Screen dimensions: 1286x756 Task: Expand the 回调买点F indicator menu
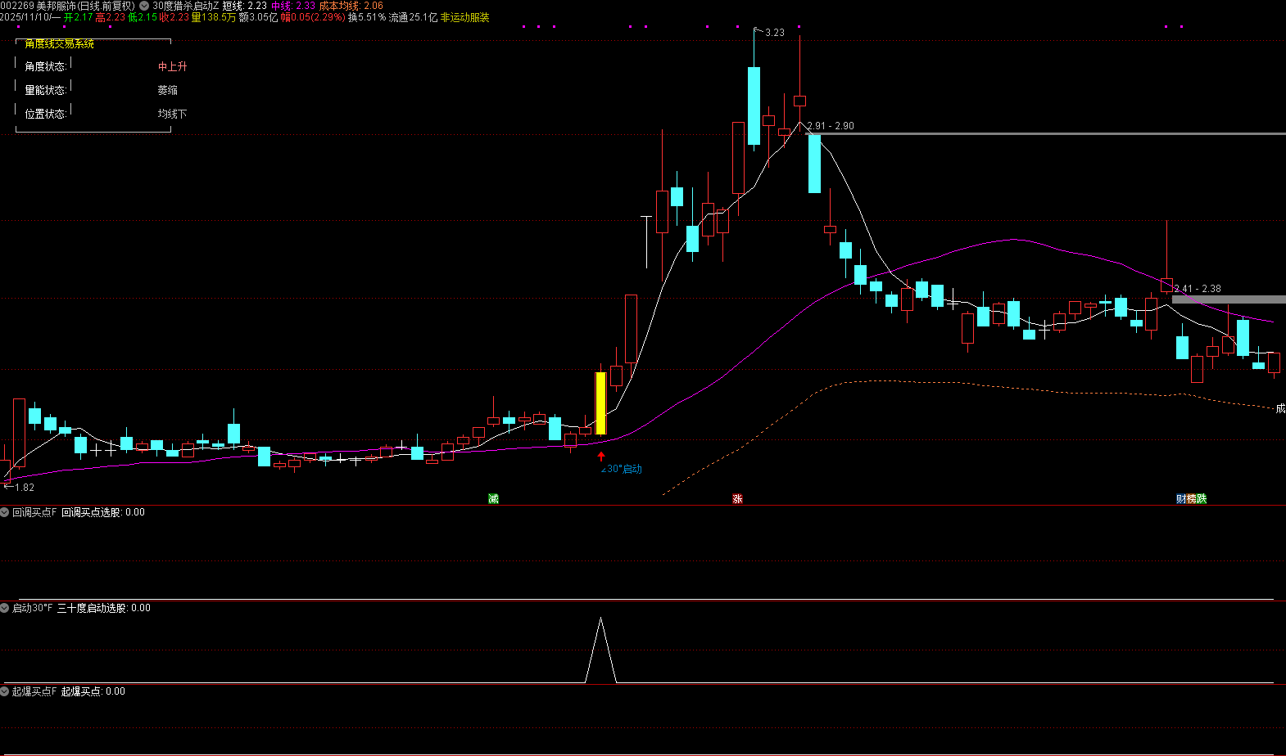5,512
